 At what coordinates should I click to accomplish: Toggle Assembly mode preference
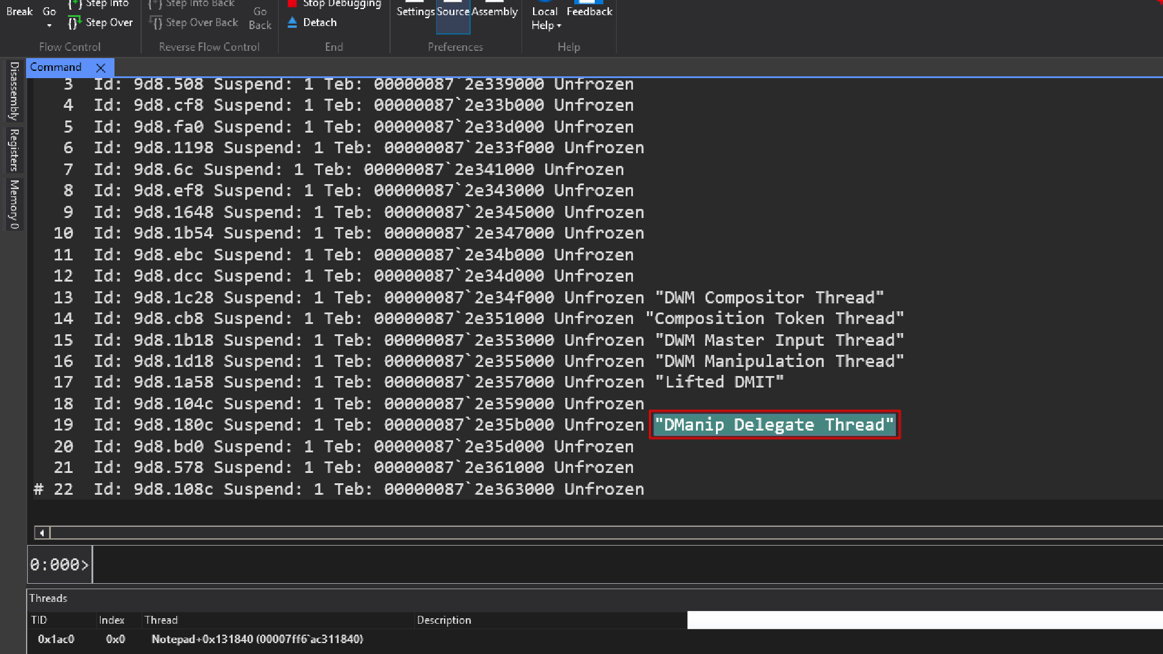pos(494,12)
